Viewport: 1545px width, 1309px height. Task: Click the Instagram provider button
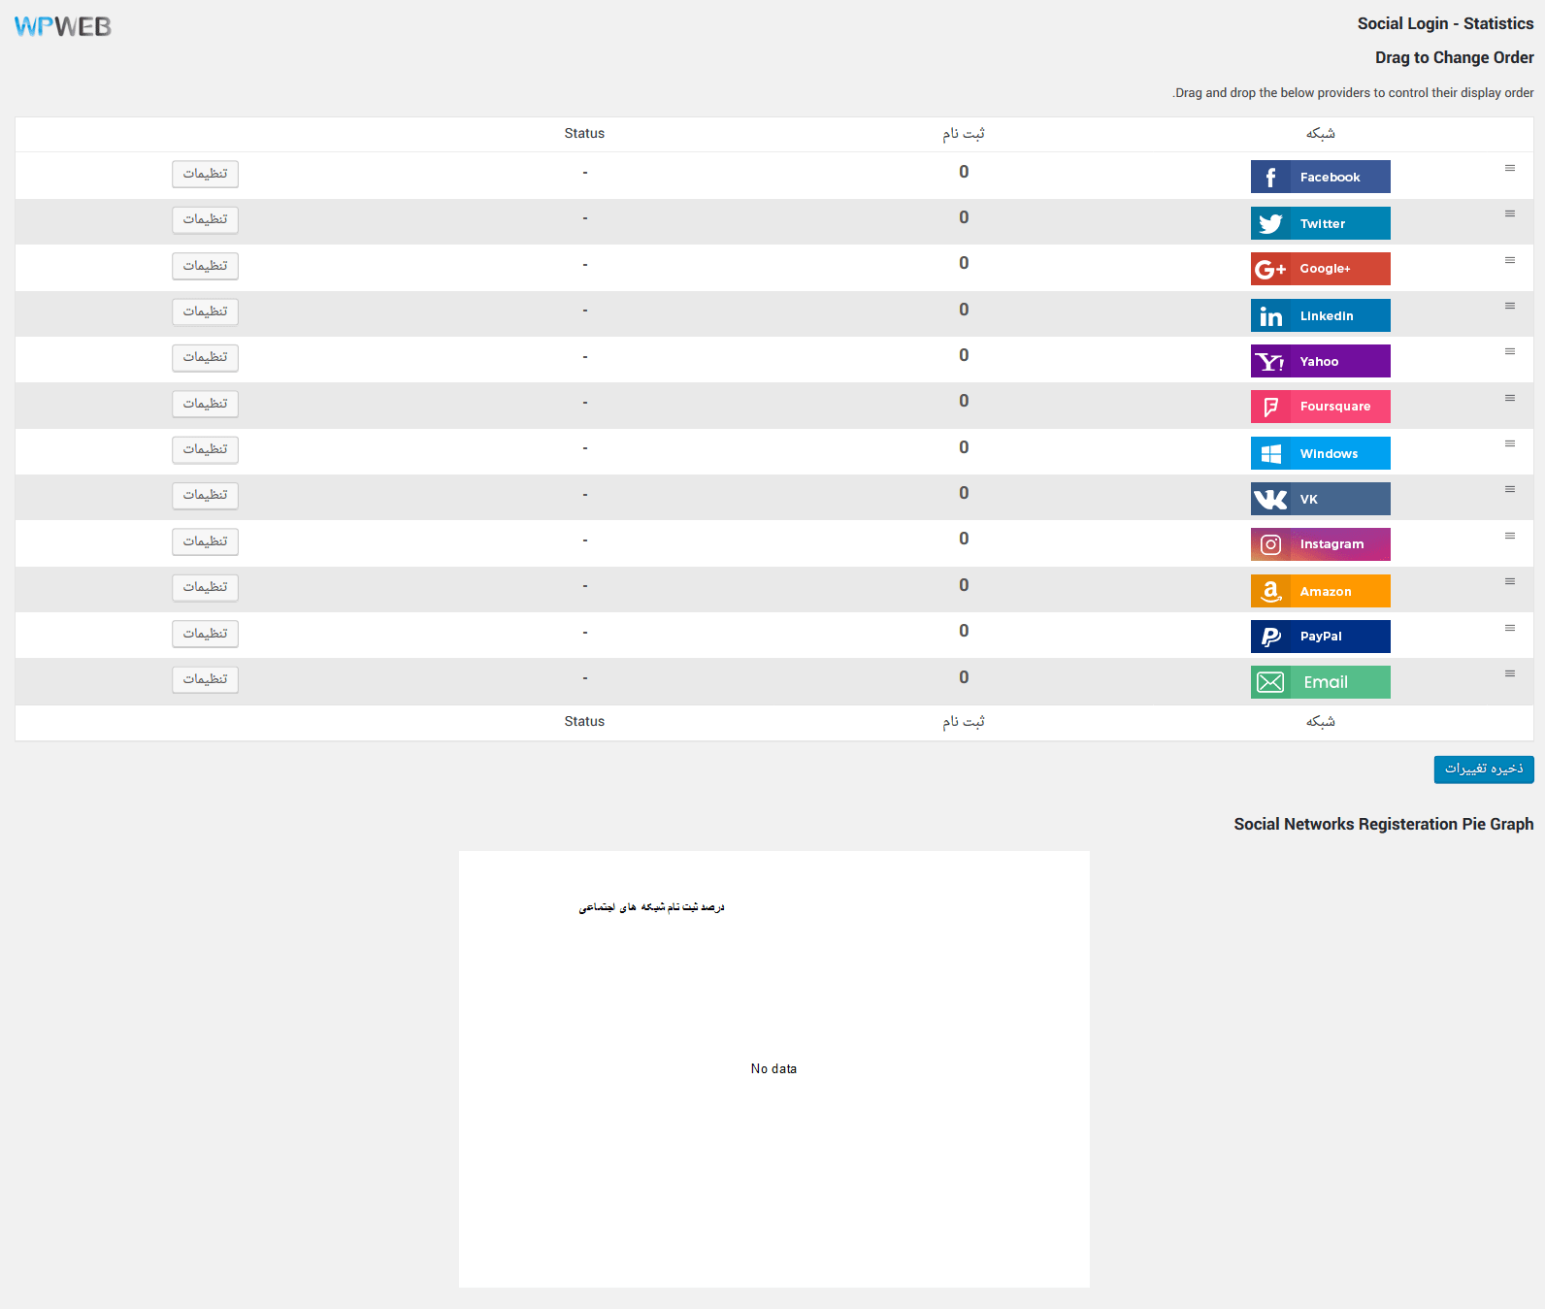[1320, 544]
